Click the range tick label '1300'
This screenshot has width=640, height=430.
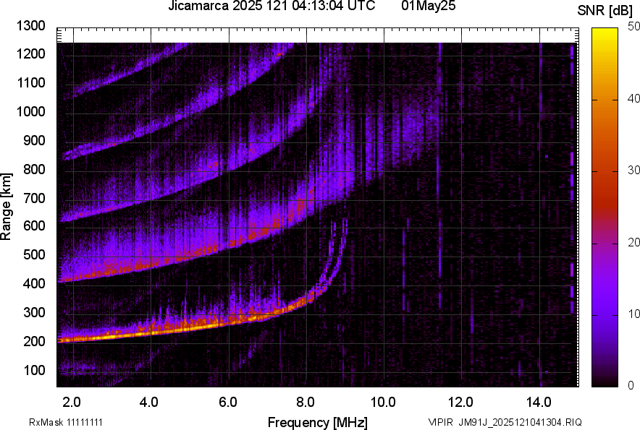click(30, 26)
